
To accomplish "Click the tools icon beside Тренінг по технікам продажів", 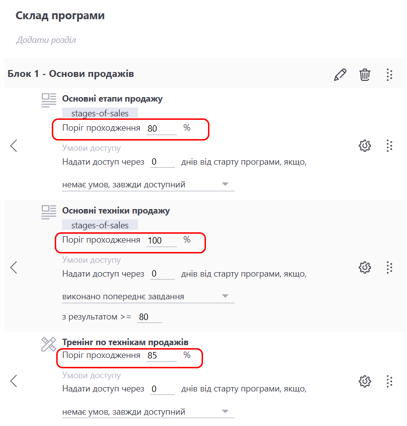I will [49, 344].
